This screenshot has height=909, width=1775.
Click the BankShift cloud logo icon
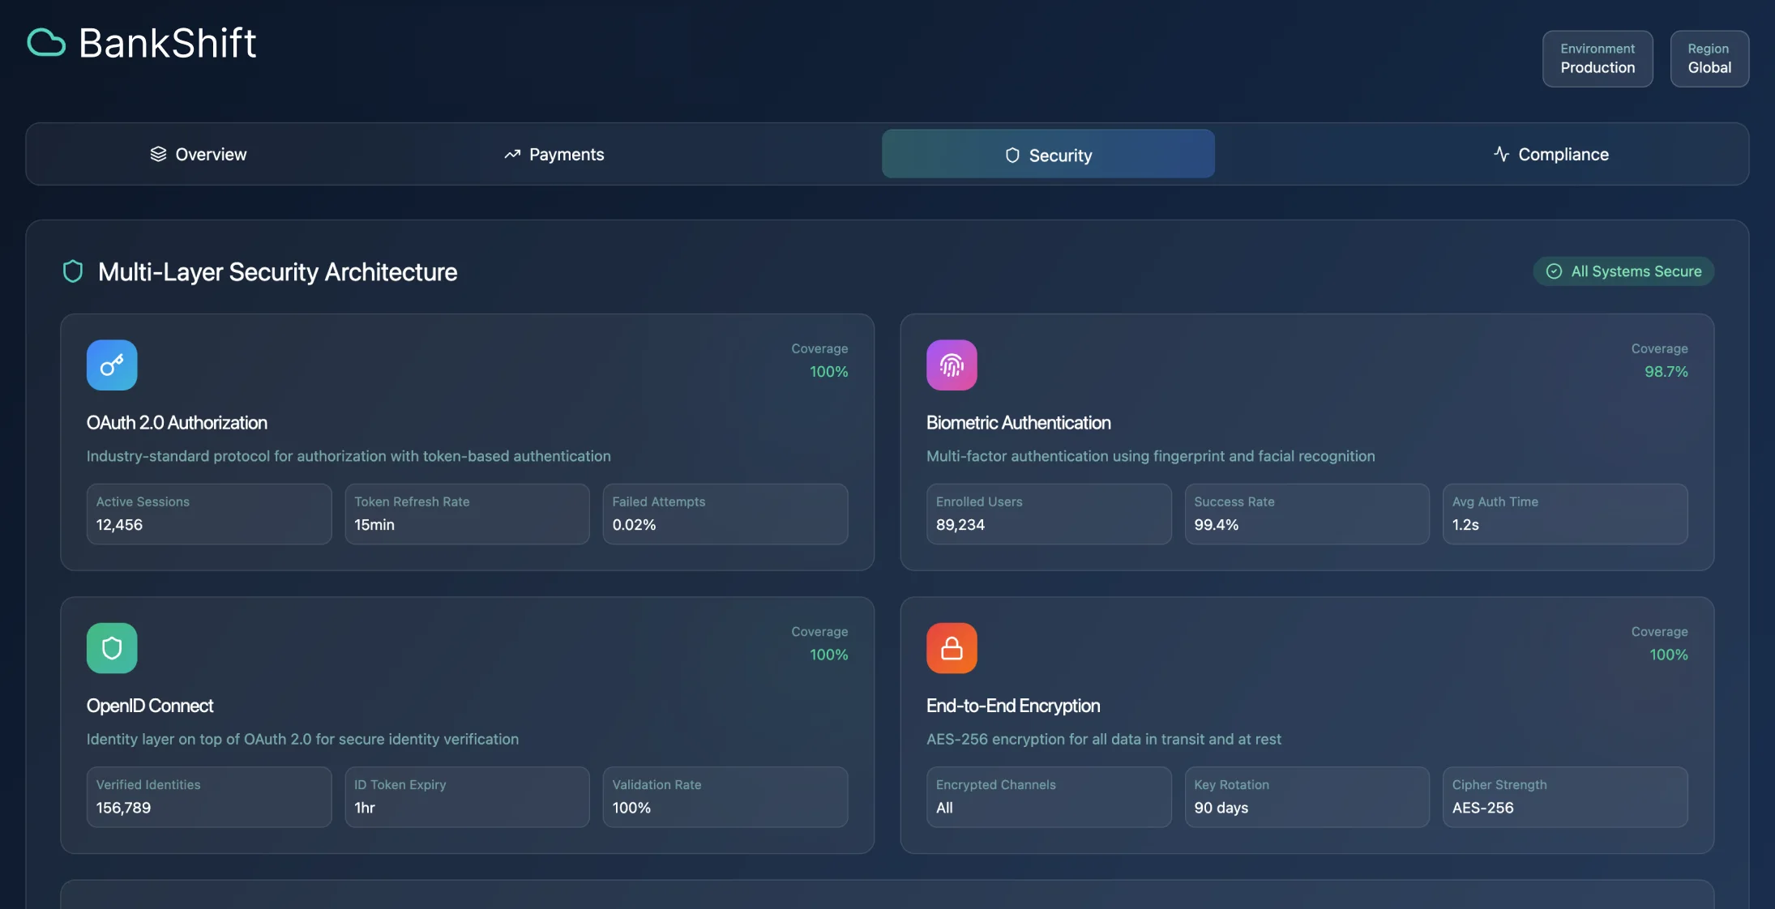pyautogui.click(x=46, y=43)
